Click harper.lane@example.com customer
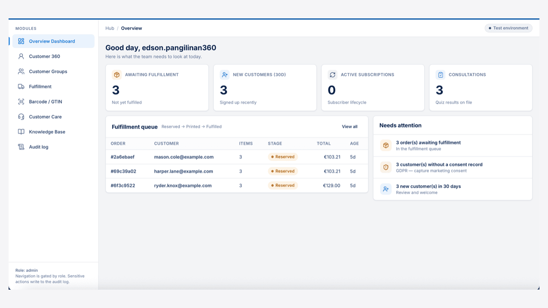The width and height of the screenshot is (548, 308). (183, 171)
